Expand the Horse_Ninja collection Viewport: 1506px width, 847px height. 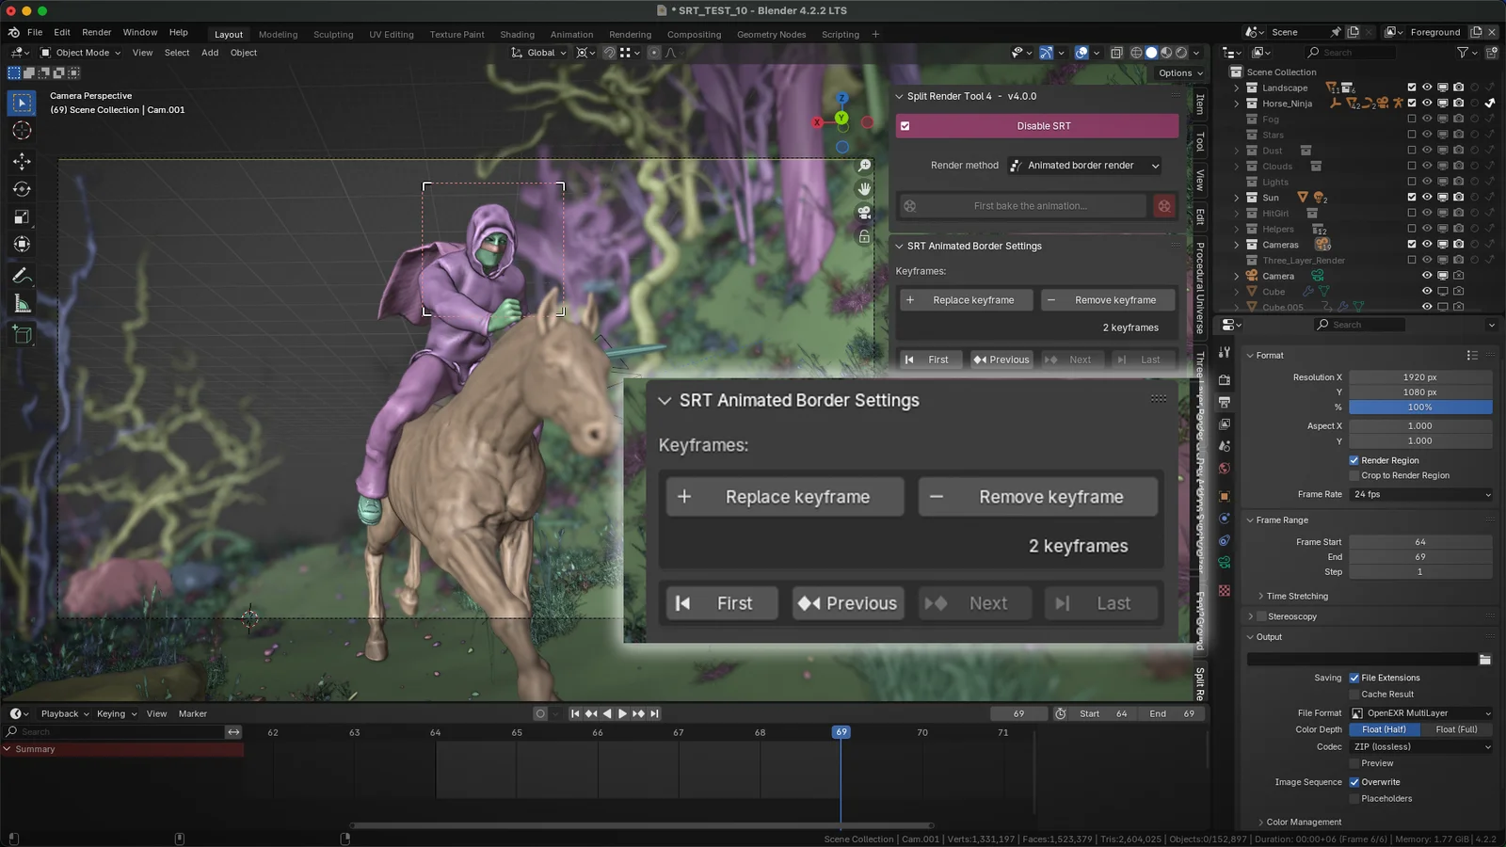1237,104
